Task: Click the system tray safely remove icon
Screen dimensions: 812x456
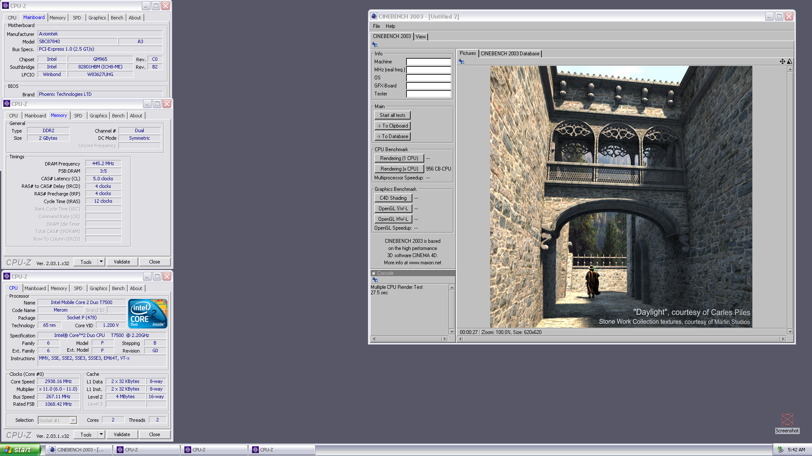Action: (780, 450)
